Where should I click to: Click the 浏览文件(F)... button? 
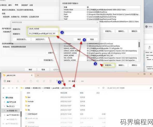(40, 39)
